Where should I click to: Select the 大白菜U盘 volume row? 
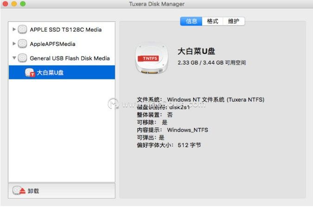(62, 72)
